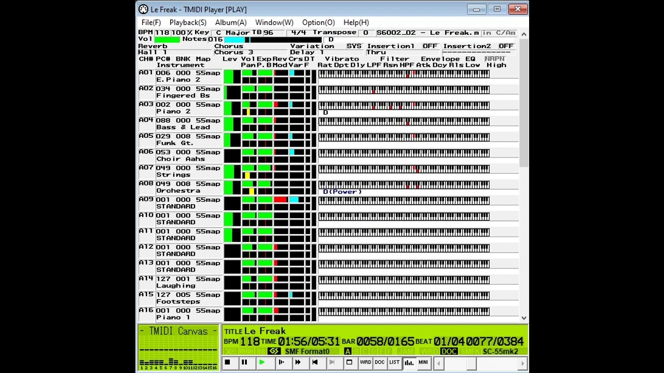Open the Variation type field Delay 1
The image size is (664, 373).
[x=327, y=52]
